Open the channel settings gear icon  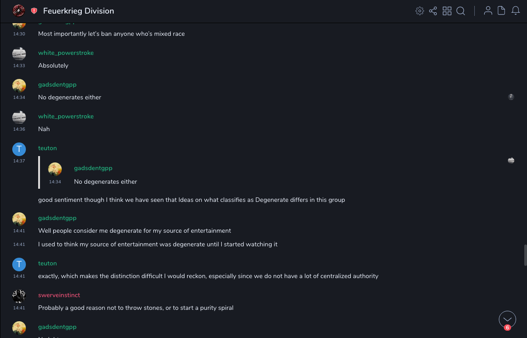420,11
